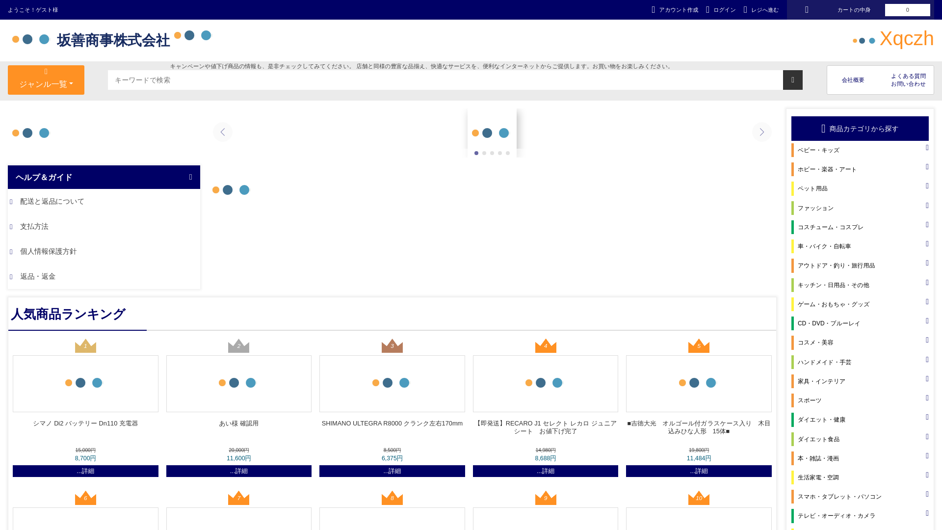The height and width of the screenshot is (530, 942).
Task: Open 家具・インテリア category
Action: coord(821,381)
